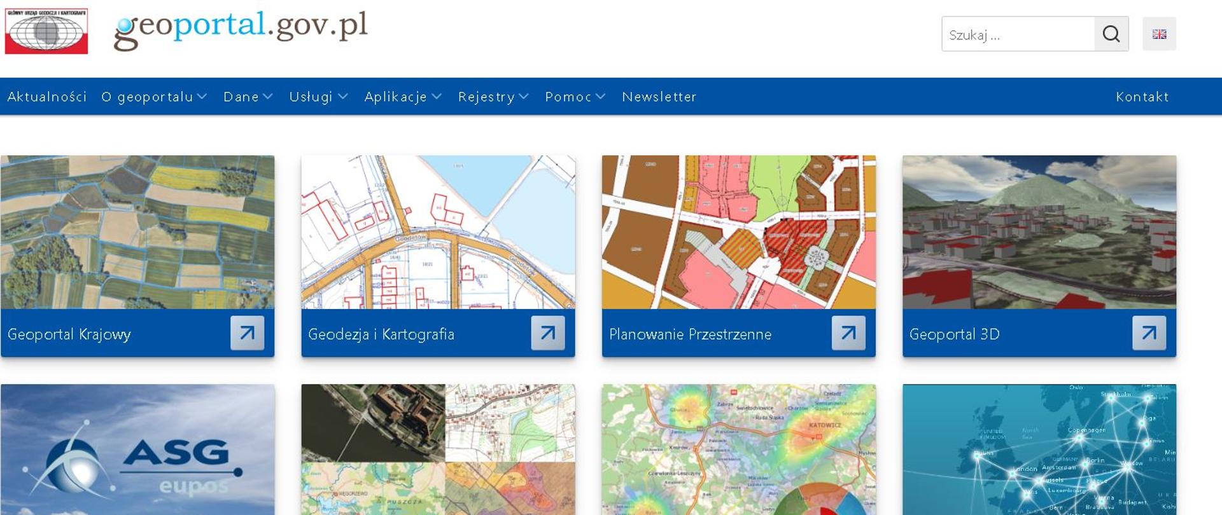Click the Geoportal Krajowy label
The height and width of the screenshot is (515, 1222).
(69, 334)
